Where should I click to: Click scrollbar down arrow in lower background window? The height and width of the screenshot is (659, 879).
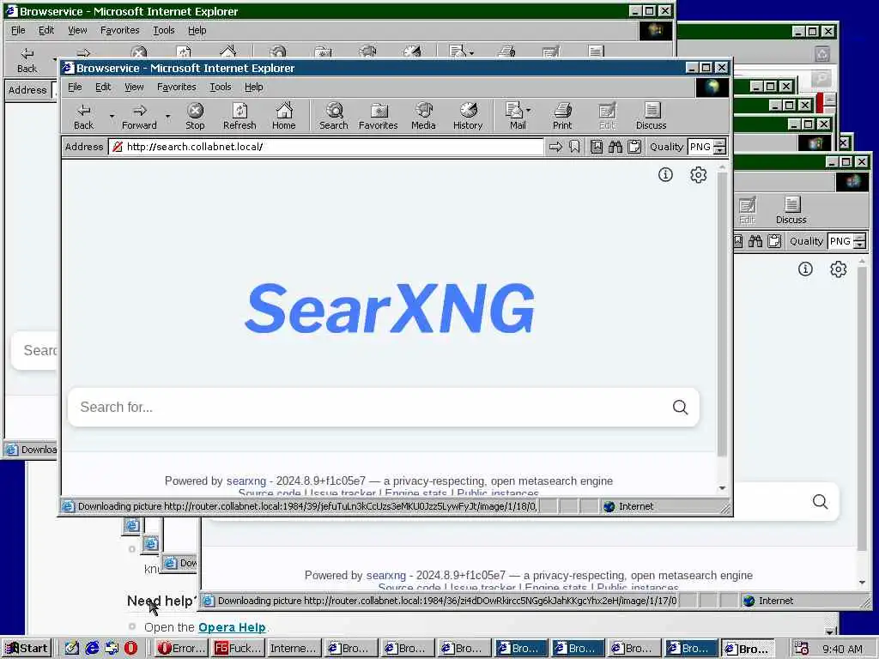(862, 583)
